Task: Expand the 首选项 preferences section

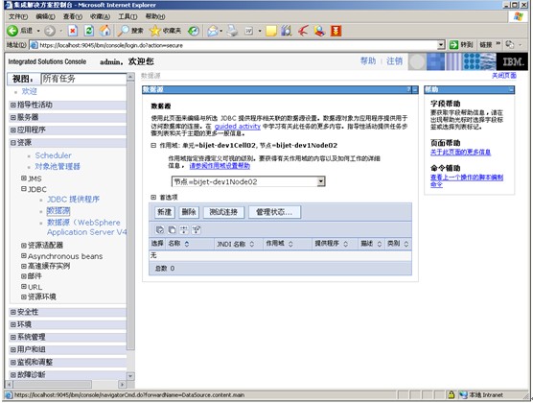Action: [153, 197]
